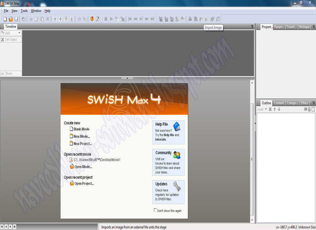Toggle the padlock icon in Outline panel
The width and height of the screenshot is (316, 230).
tap(309, 109)
